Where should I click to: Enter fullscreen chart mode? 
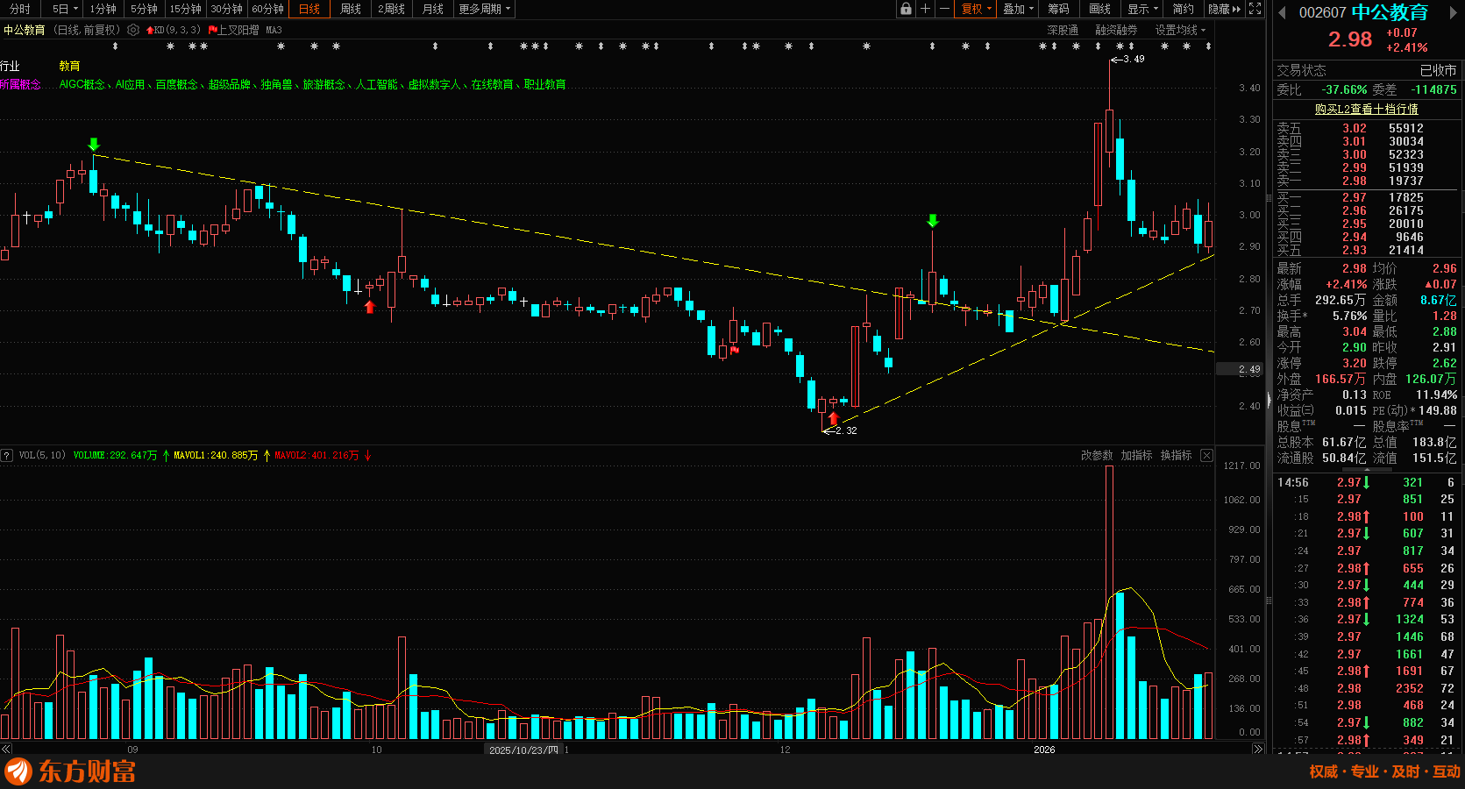pyautogui.click(x=1255, y=9)
